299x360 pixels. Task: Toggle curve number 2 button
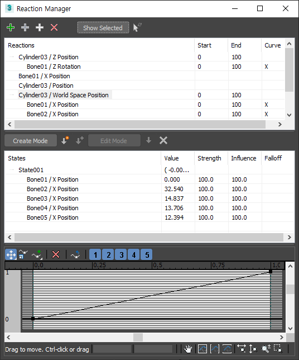tap(108, 254)
